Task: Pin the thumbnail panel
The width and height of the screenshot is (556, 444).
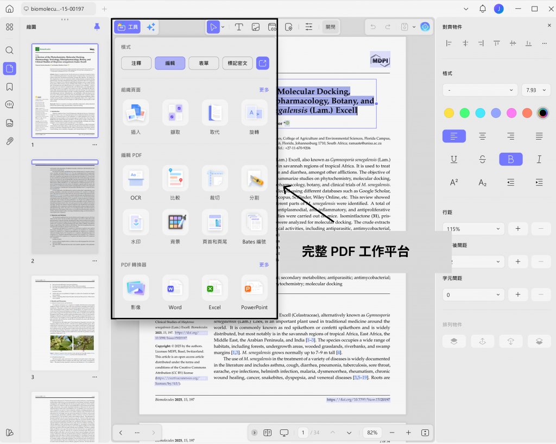Action: [x=97, y=27]
